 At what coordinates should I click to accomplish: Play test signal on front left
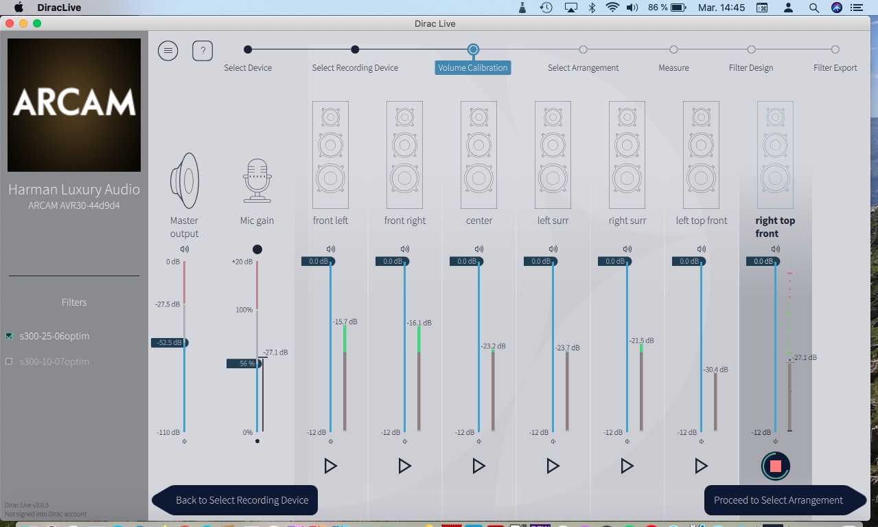pyautogui.click(x=330, y=466)
